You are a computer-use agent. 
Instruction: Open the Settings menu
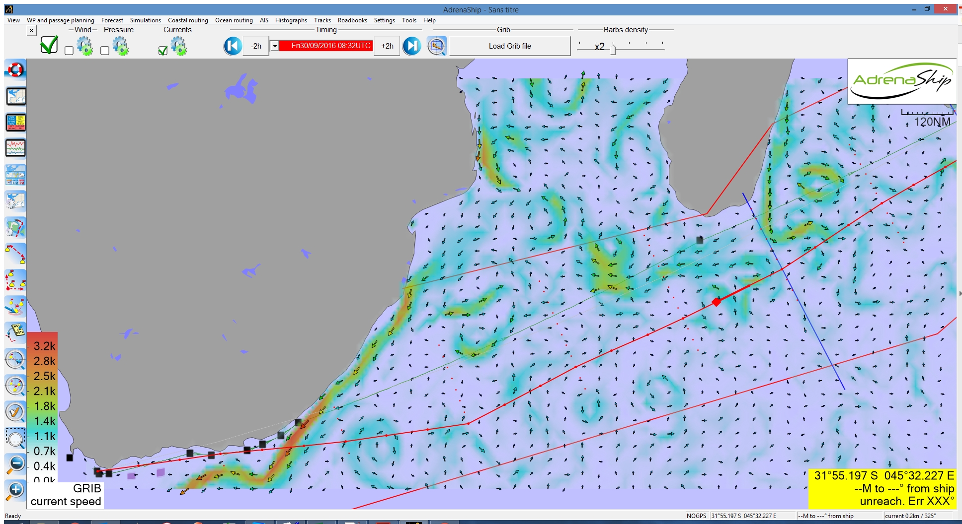385,20
